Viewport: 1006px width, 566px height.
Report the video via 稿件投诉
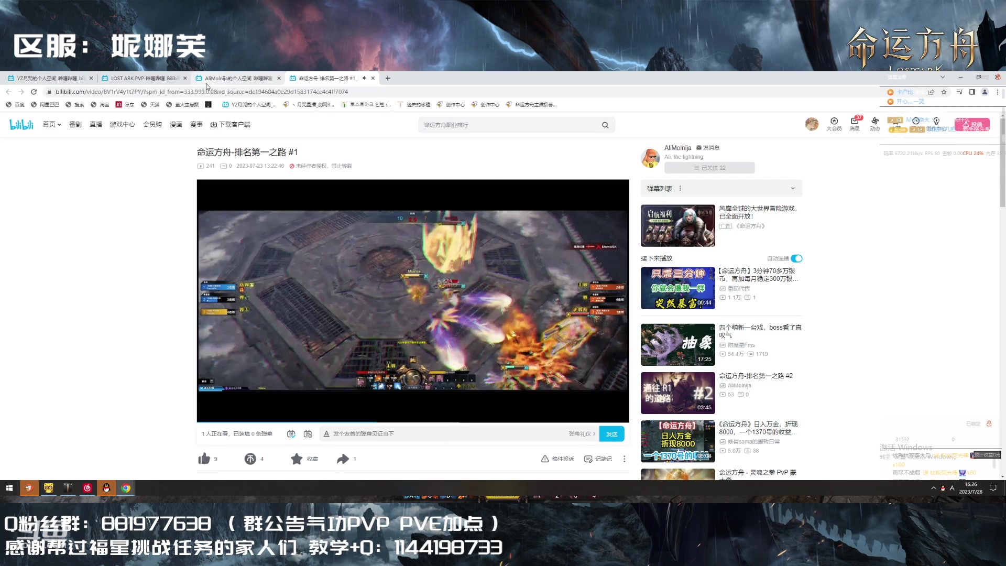[557, 459]
